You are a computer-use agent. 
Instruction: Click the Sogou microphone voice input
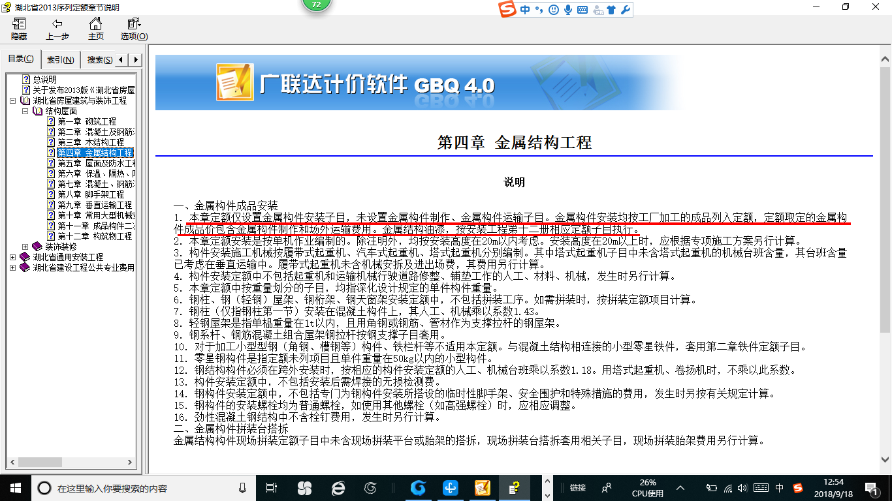coord(568,10)
